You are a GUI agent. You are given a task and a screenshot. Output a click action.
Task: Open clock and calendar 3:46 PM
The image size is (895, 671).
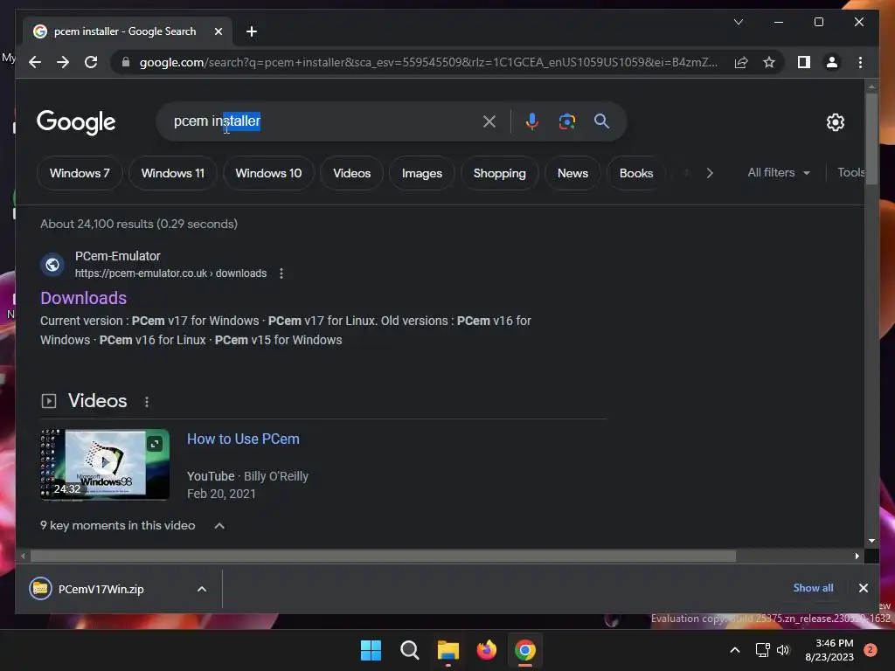point(829,650)
